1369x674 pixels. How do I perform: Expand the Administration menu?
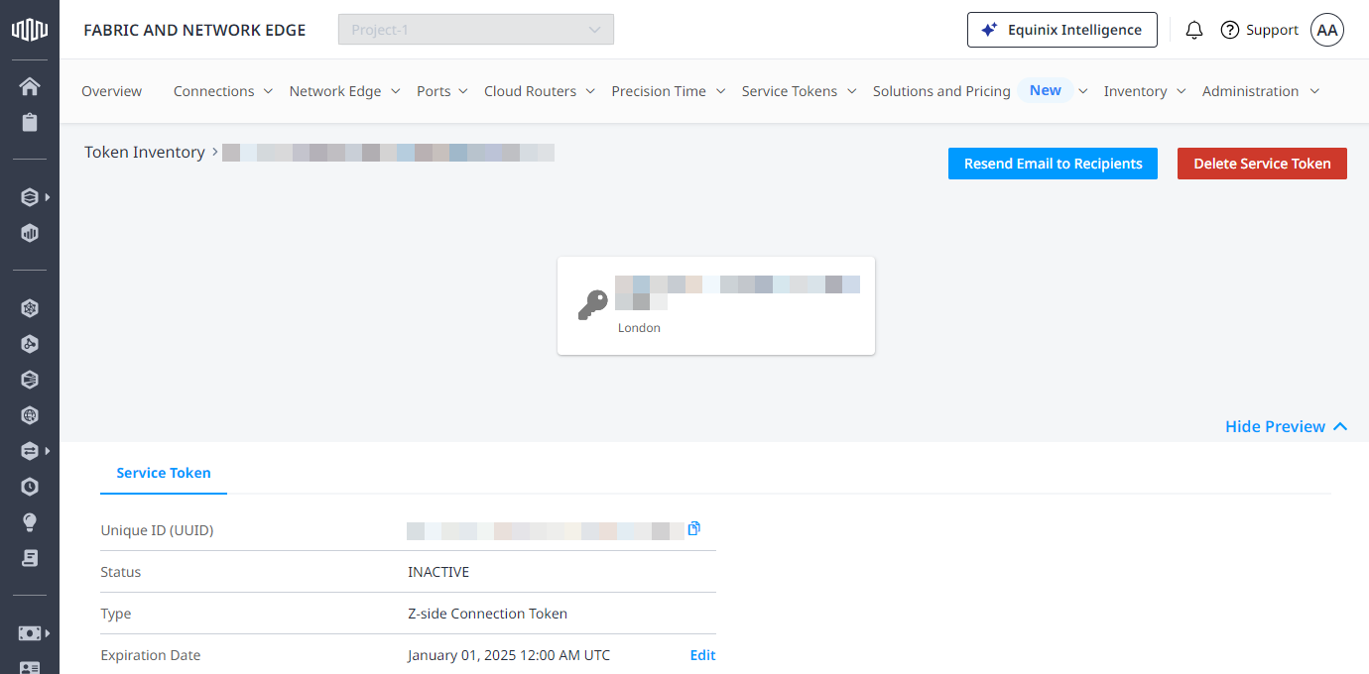1261,91
